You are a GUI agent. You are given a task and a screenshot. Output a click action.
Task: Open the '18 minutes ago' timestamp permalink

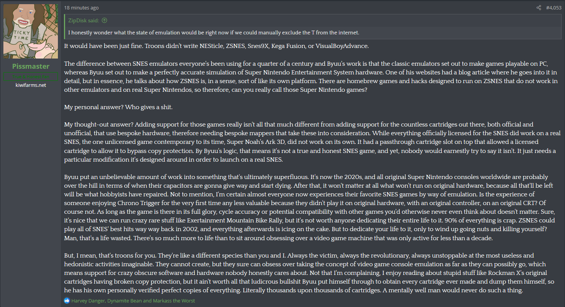pyautogui.click(x=81, y=8)
